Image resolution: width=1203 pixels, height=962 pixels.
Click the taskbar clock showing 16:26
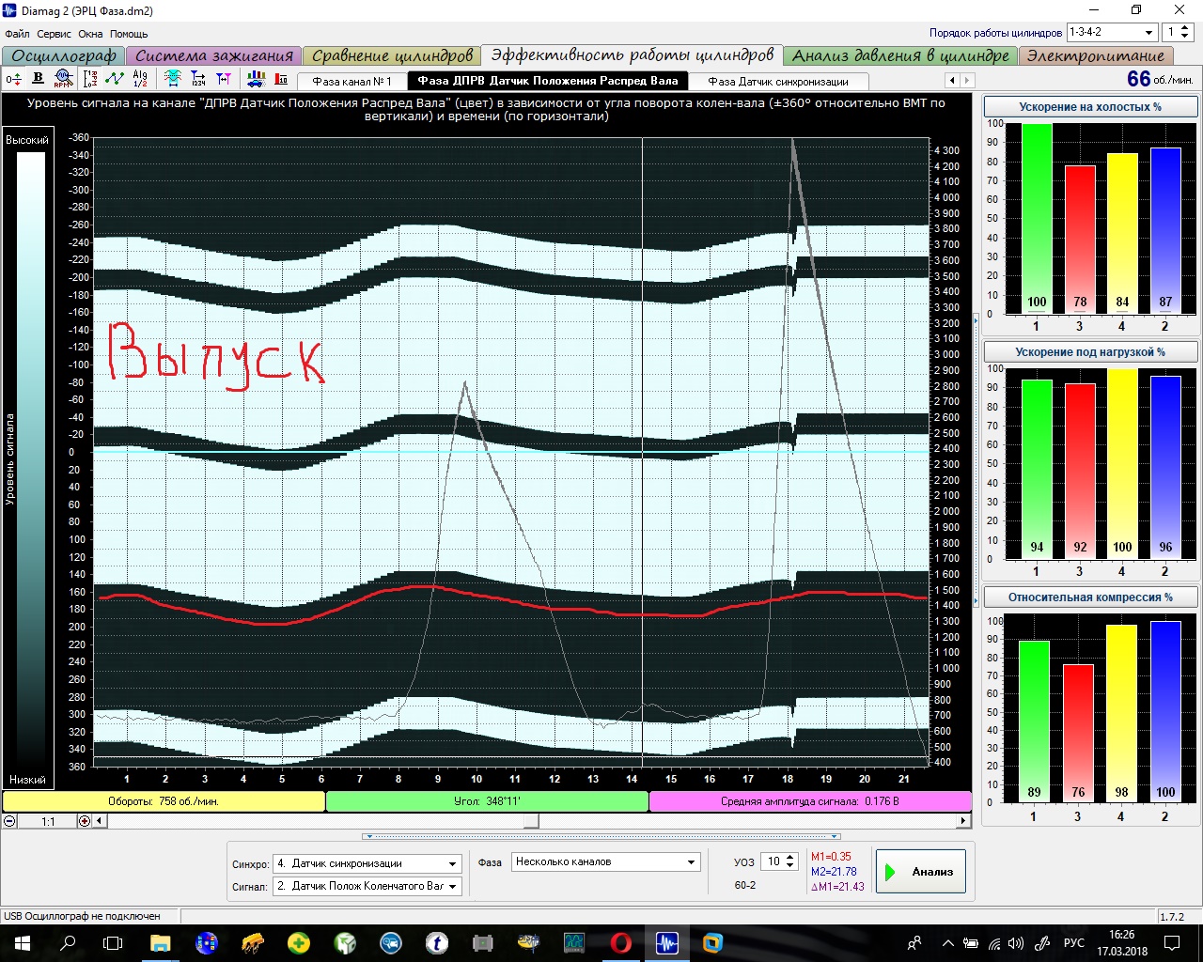click(1121, 943)
